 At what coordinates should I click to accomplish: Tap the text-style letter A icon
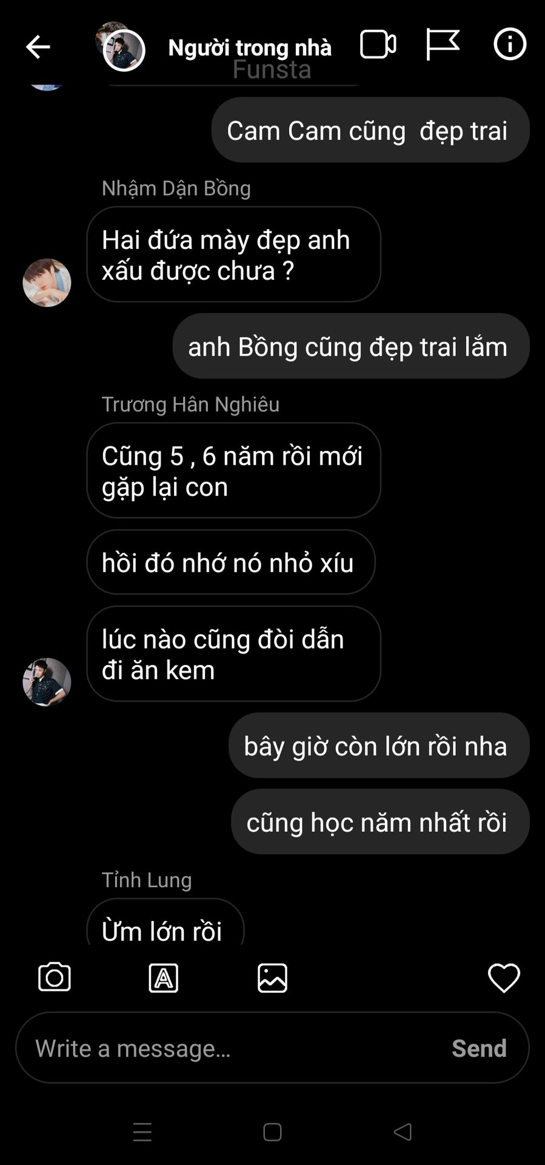(164, 978)
